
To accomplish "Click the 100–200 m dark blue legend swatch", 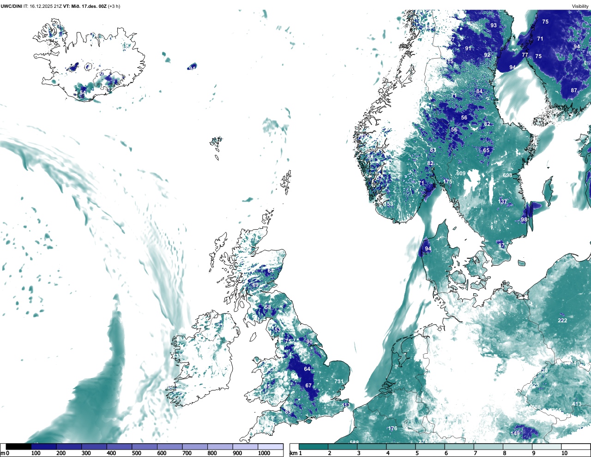I will click(44, 446).
